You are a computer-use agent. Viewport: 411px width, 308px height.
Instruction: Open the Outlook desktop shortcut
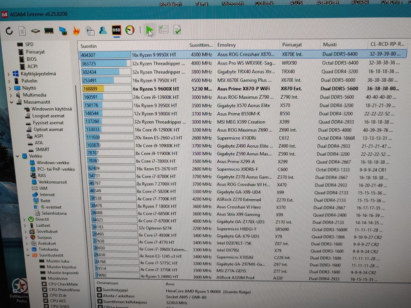(264, 3)
